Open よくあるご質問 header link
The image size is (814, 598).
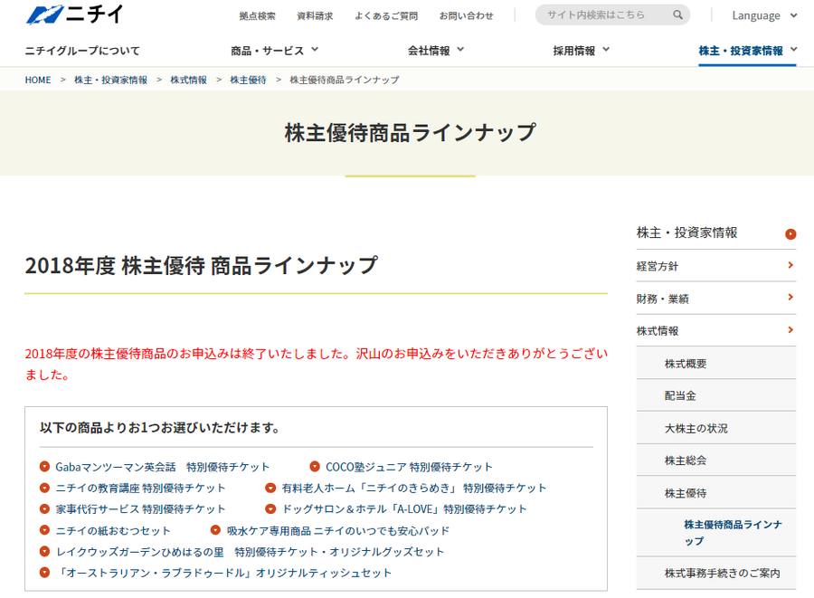386,16
